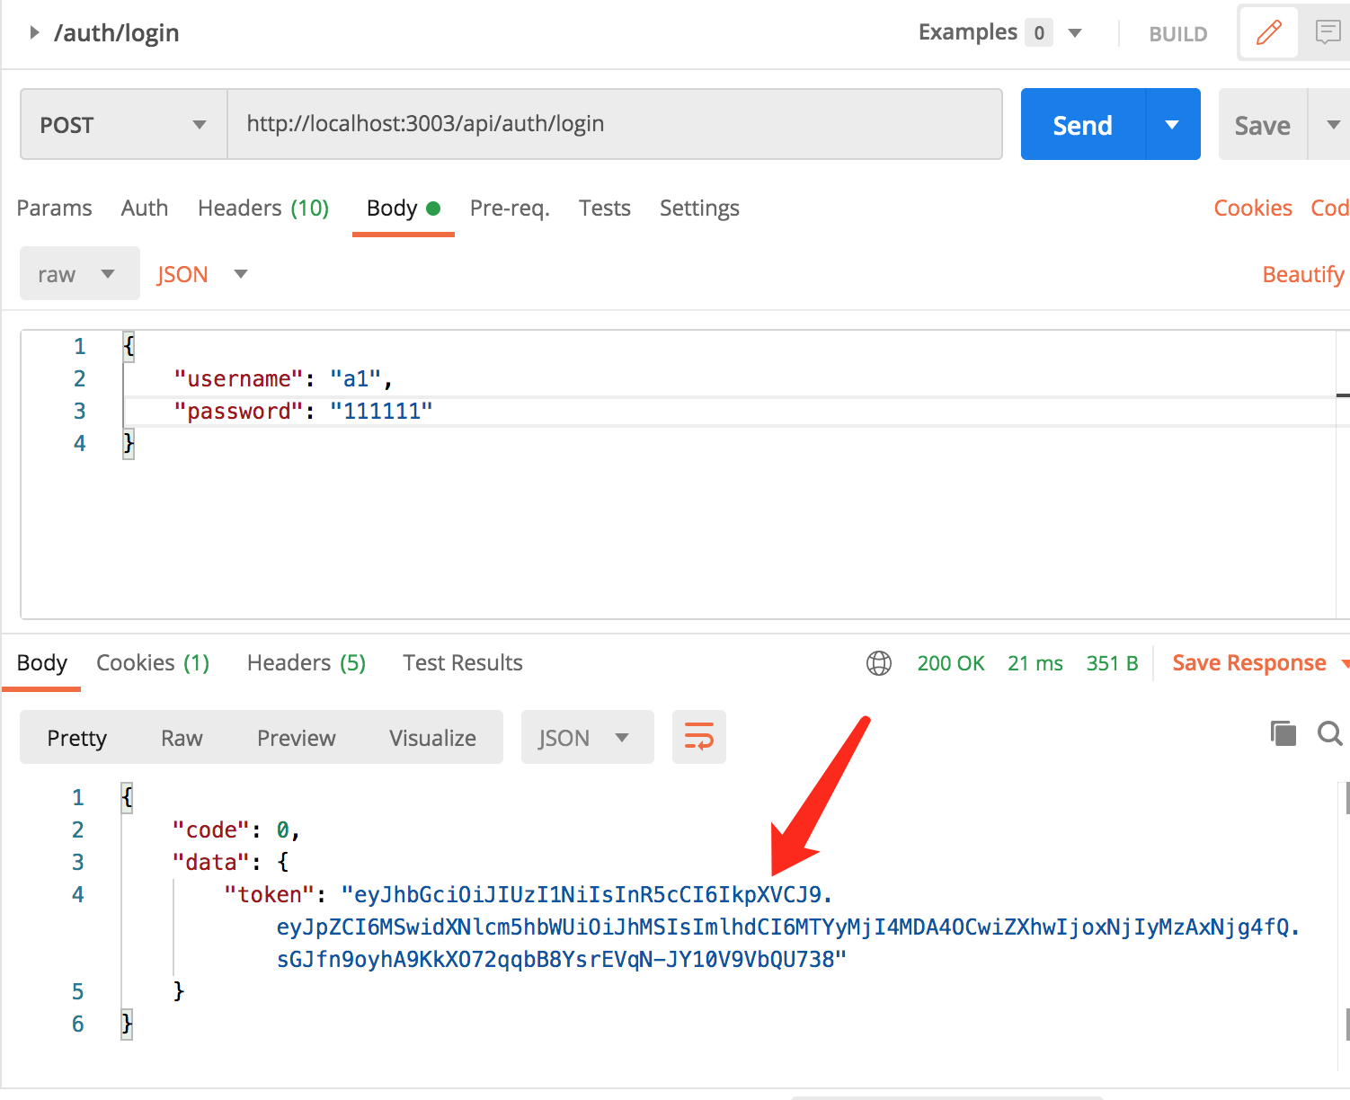Image resolution: width=1350 pixels, height=1100 pixels.
Task: Open the Test Results tab
Action: tap(463, 663)
